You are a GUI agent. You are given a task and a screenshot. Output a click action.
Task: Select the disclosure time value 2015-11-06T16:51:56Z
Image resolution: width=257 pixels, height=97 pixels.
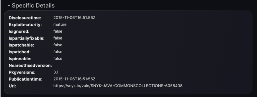(74, 18)
